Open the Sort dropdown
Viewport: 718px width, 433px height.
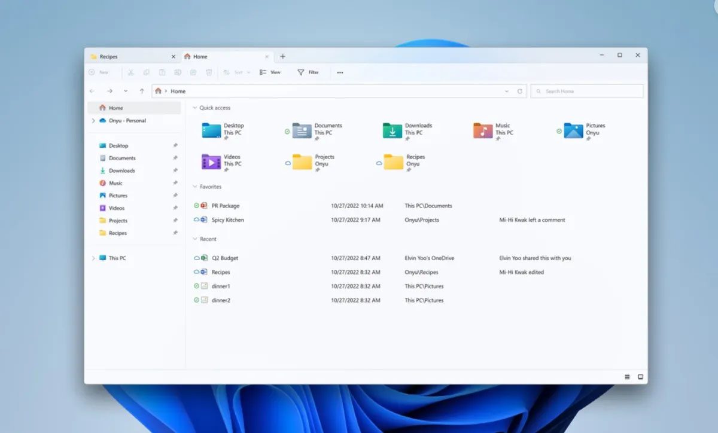coord(238,72)
